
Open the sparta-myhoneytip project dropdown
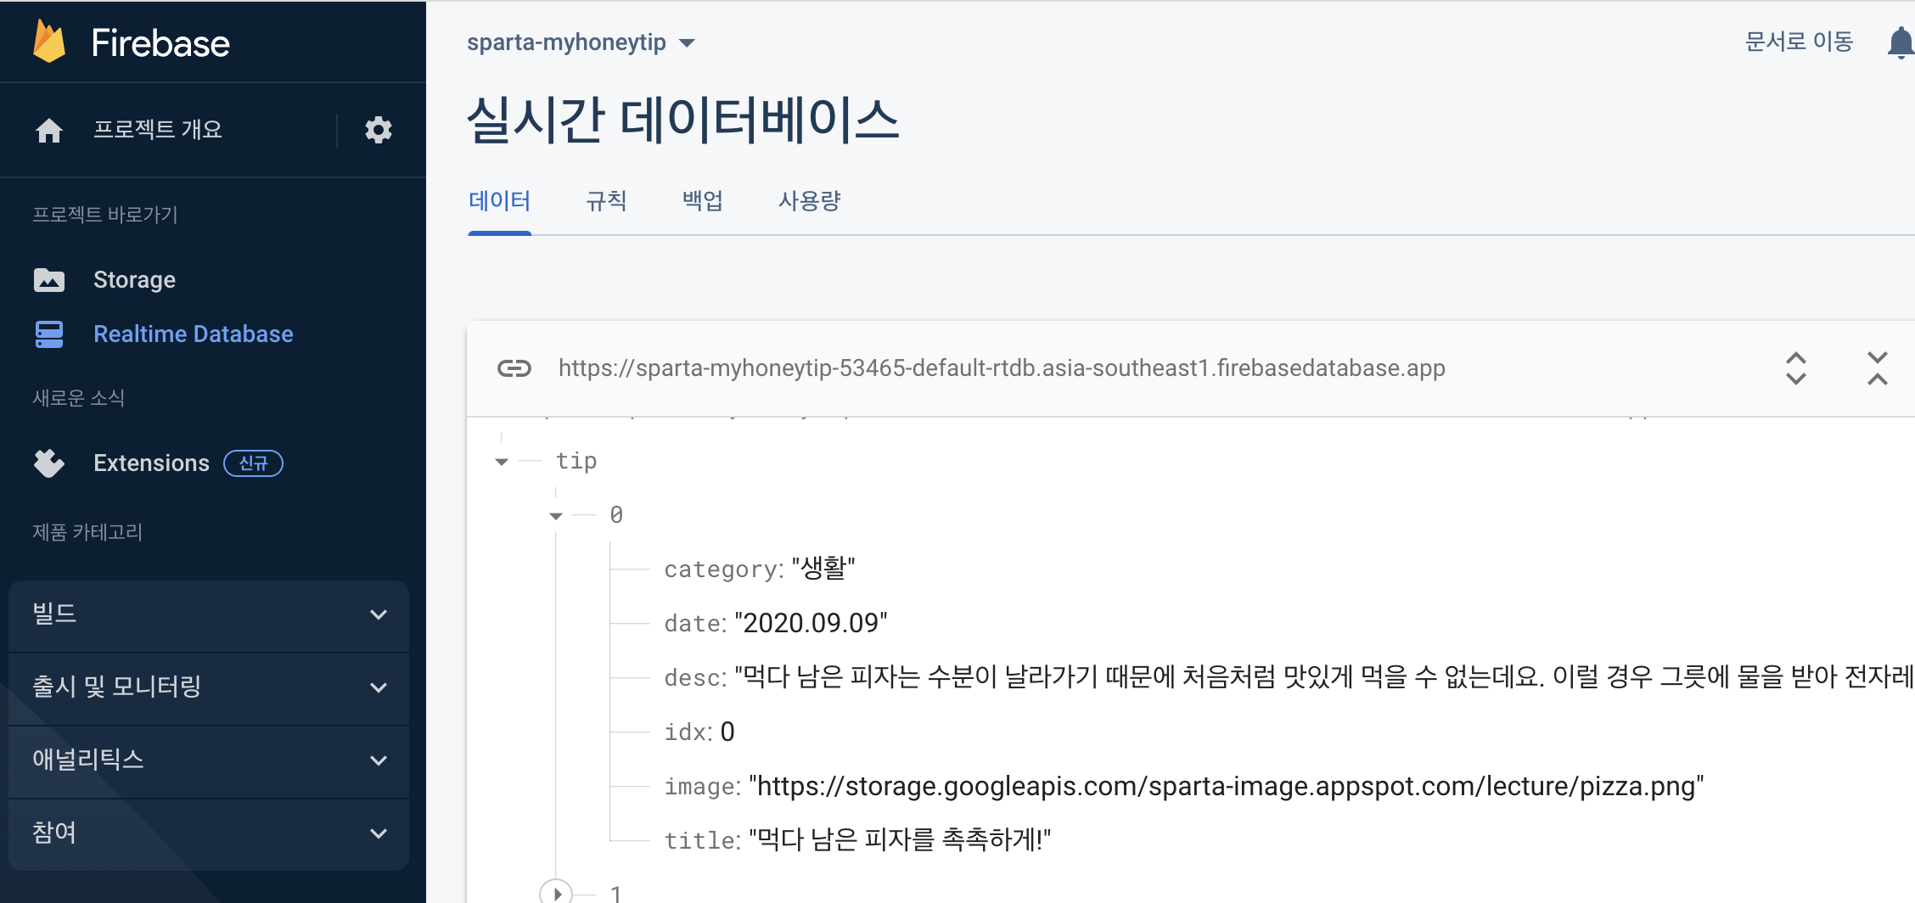[581, 42]
